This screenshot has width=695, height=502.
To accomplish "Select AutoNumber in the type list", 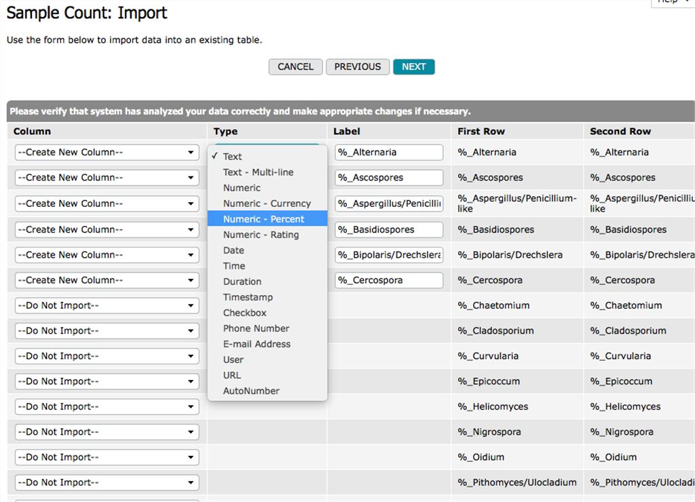I will coord(251,391).
